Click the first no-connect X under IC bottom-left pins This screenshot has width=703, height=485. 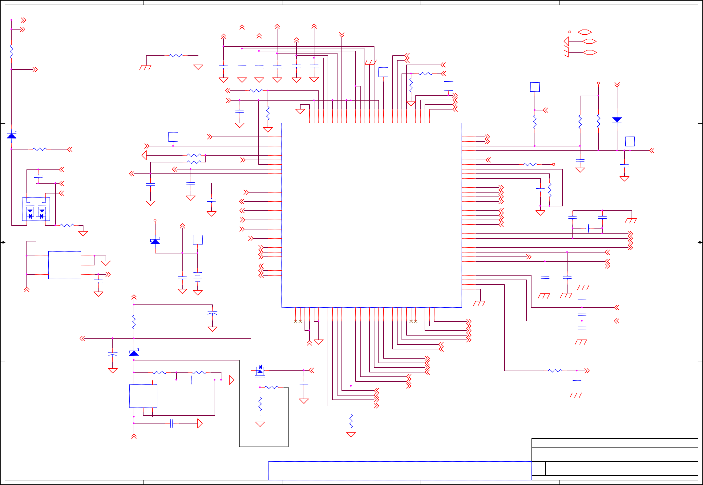[x=296, y=321]
